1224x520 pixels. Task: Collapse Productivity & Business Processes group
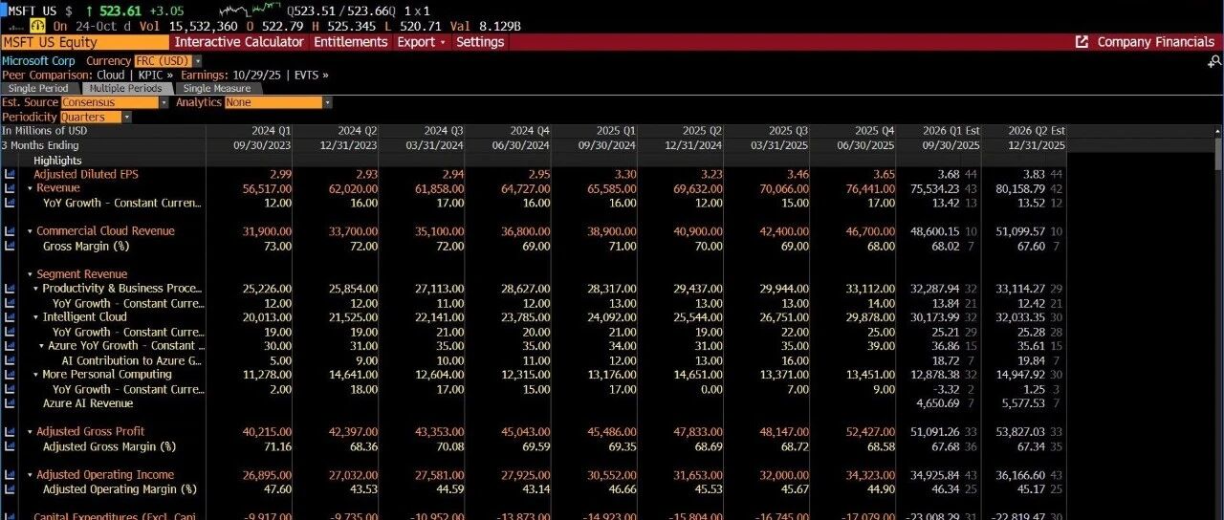(x=36, y=289)
